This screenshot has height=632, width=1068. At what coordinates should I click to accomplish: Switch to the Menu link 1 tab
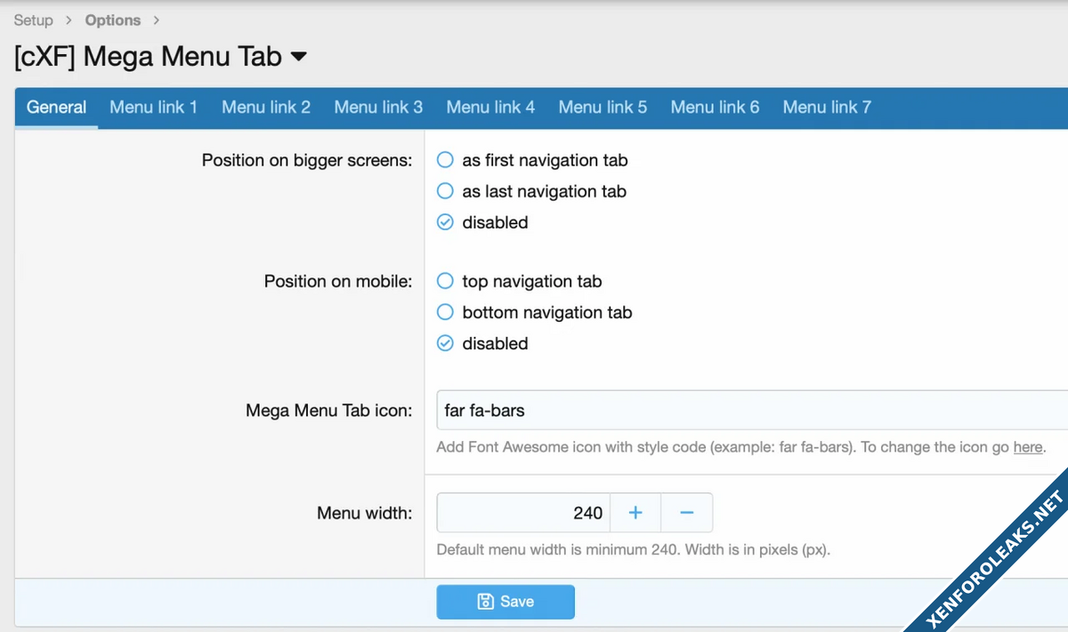tap(153, 108)
